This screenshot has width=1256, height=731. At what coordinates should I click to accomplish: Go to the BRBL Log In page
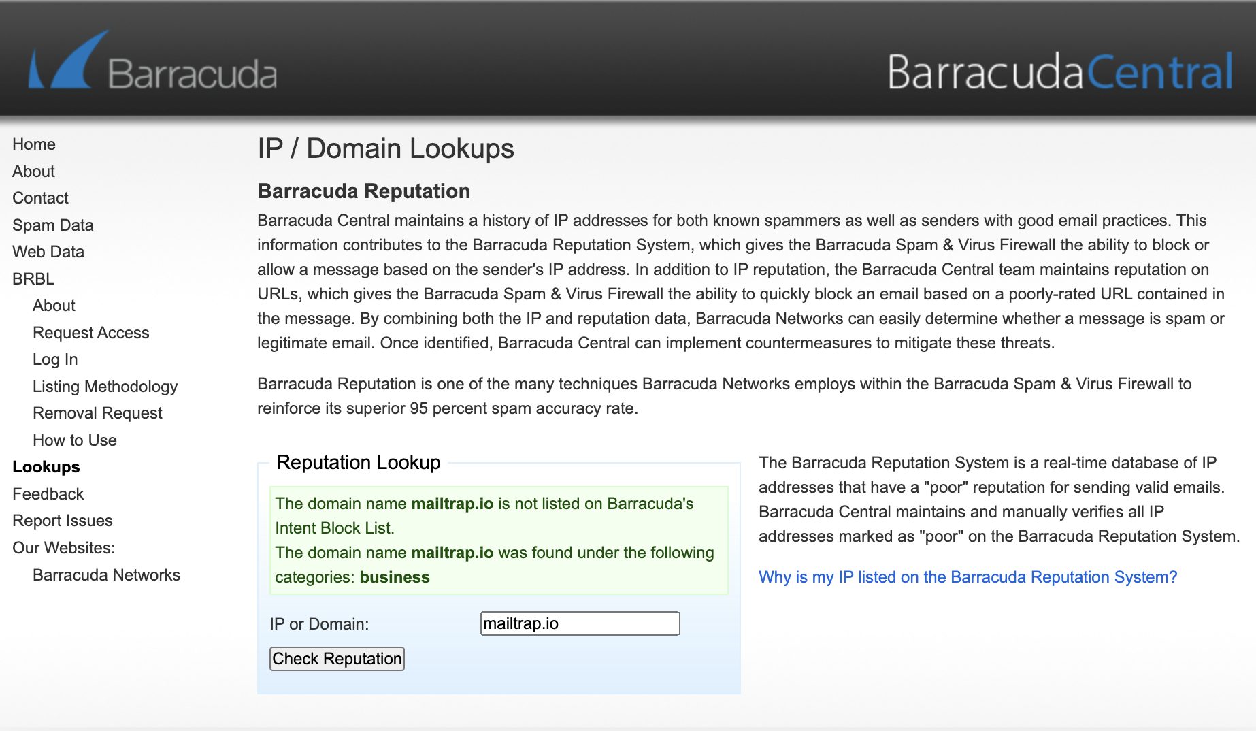[54, 359]
